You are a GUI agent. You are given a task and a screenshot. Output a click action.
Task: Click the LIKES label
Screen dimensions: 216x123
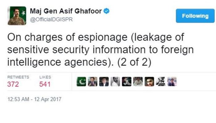tap(45, 77)
